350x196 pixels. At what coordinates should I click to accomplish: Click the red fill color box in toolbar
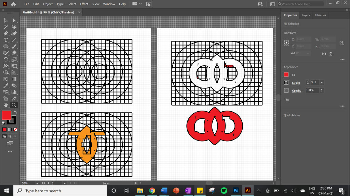[6, 115]
